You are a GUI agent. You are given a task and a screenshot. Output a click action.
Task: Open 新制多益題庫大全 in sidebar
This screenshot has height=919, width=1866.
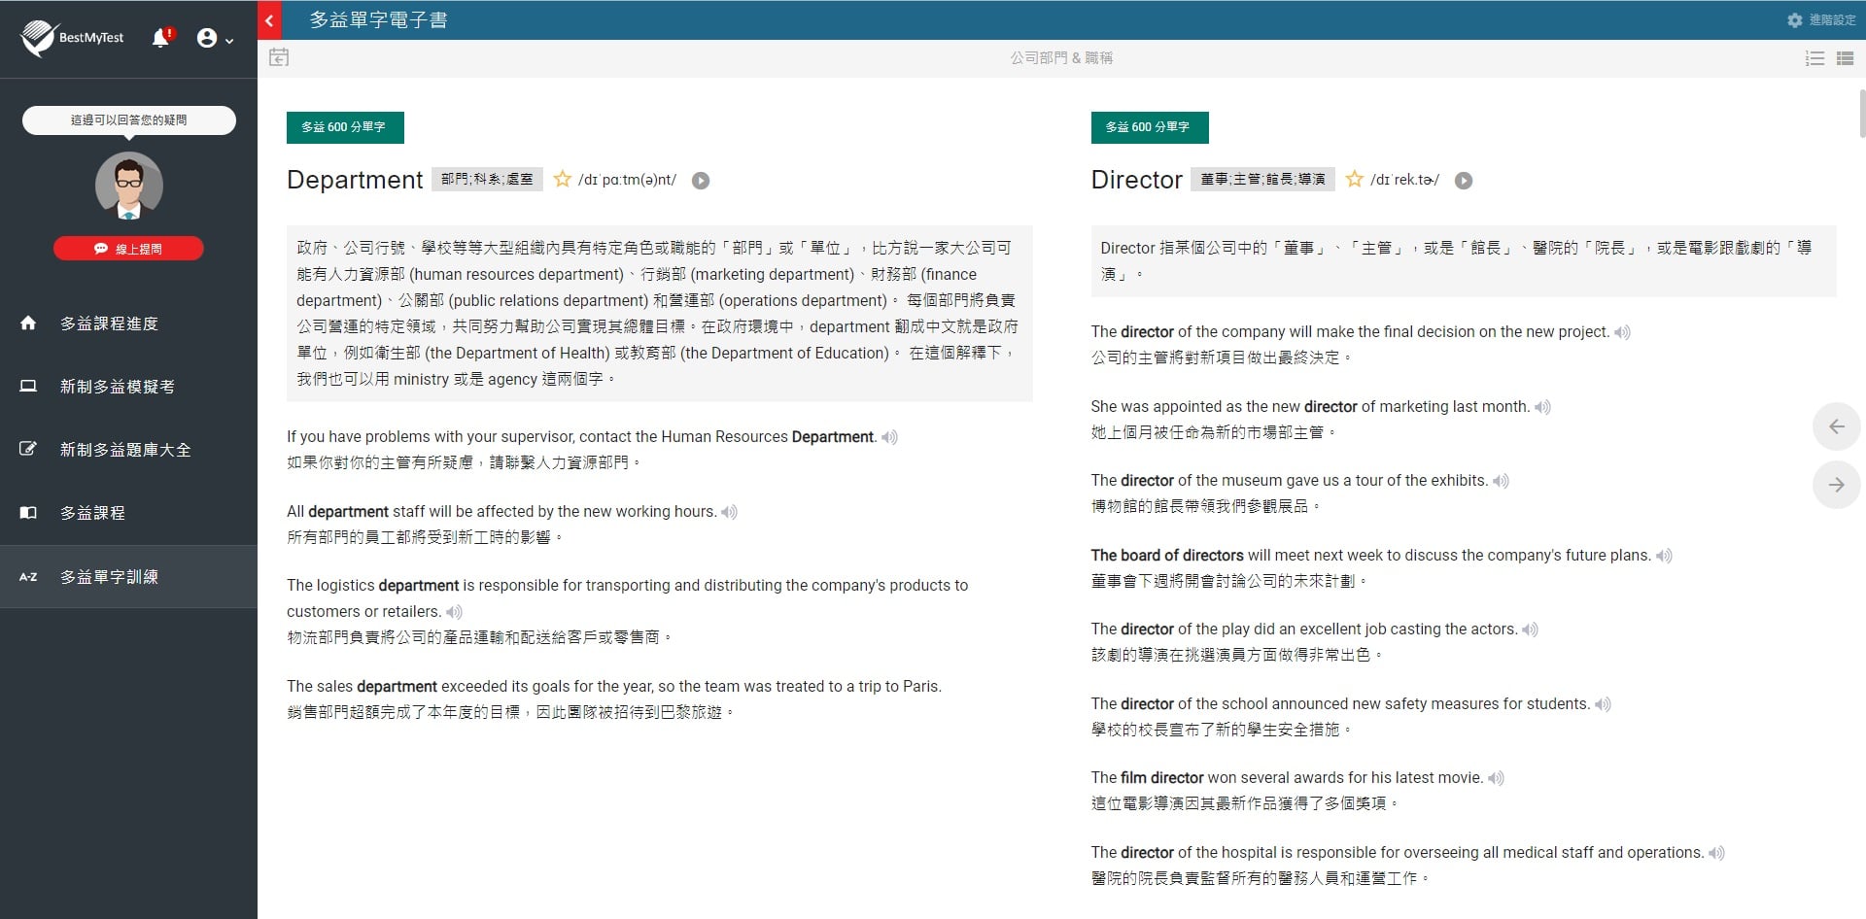128,450
